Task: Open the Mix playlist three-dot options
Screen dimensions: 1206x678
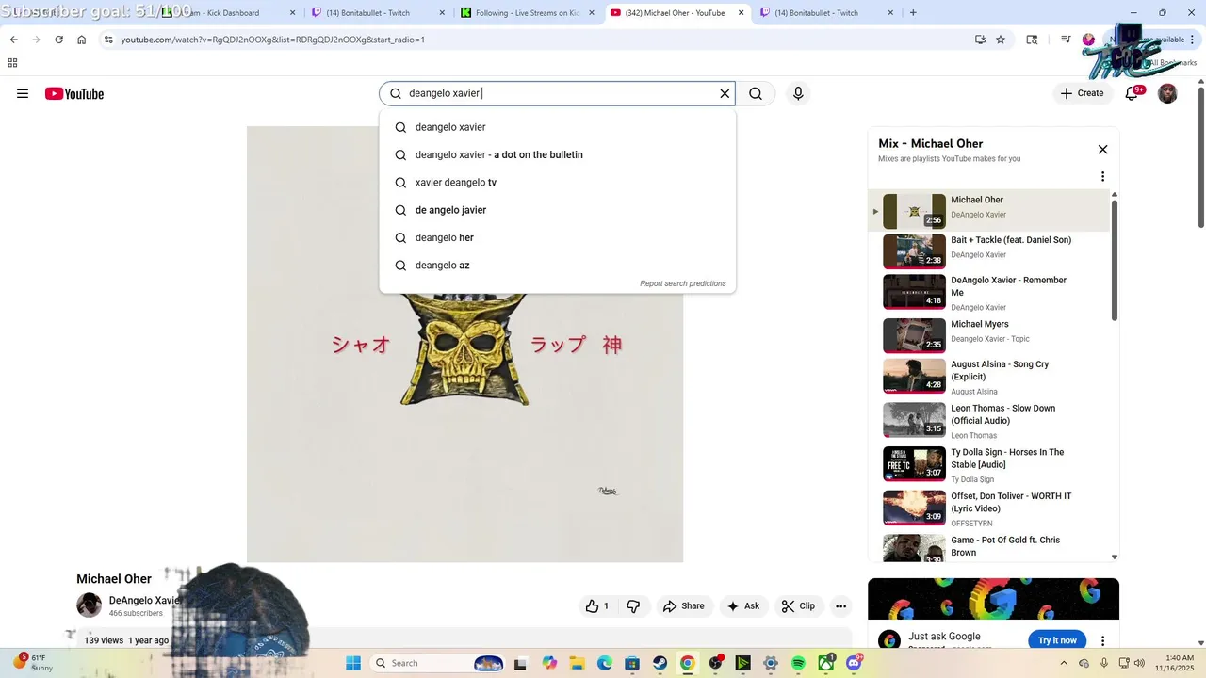Action: (x=1102, y=176)
